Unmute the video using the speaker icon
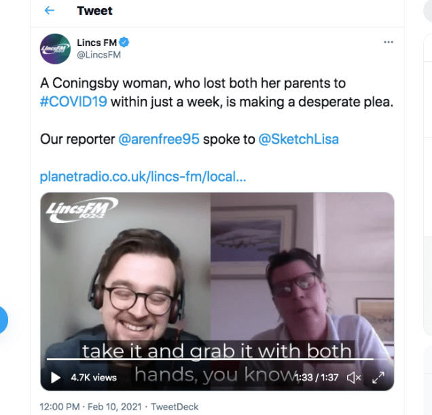 point(354,378)
